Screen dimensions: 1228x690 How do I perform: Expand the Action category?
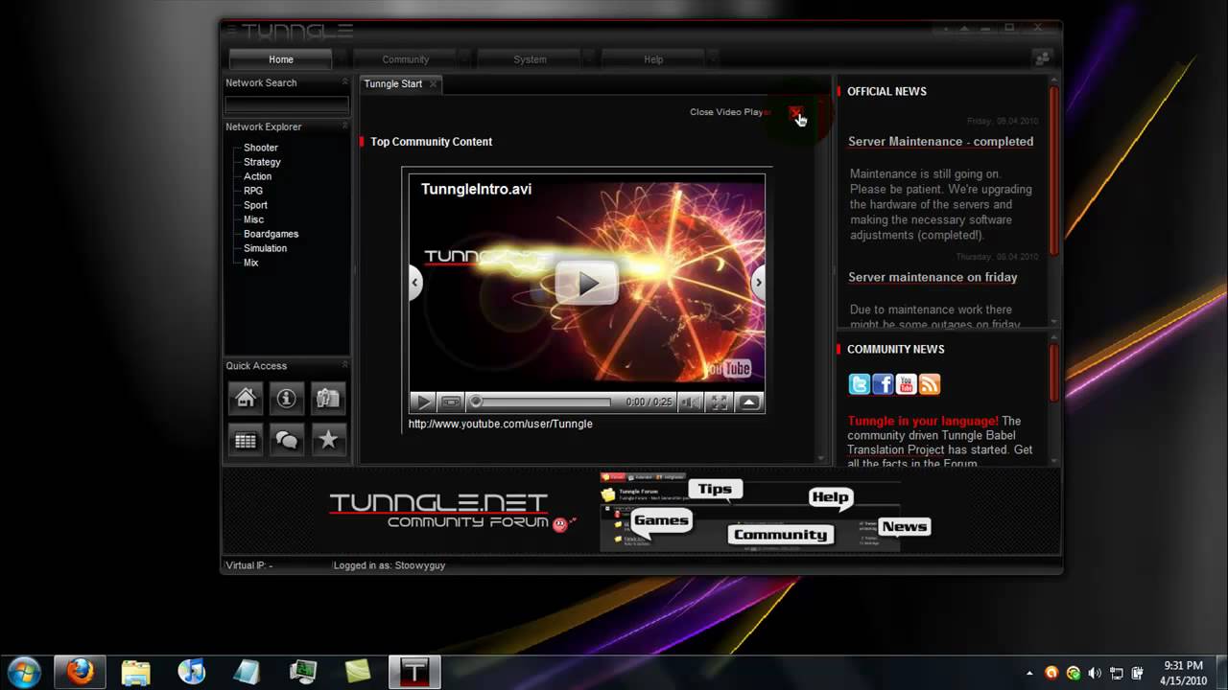(x=257, y=176)
